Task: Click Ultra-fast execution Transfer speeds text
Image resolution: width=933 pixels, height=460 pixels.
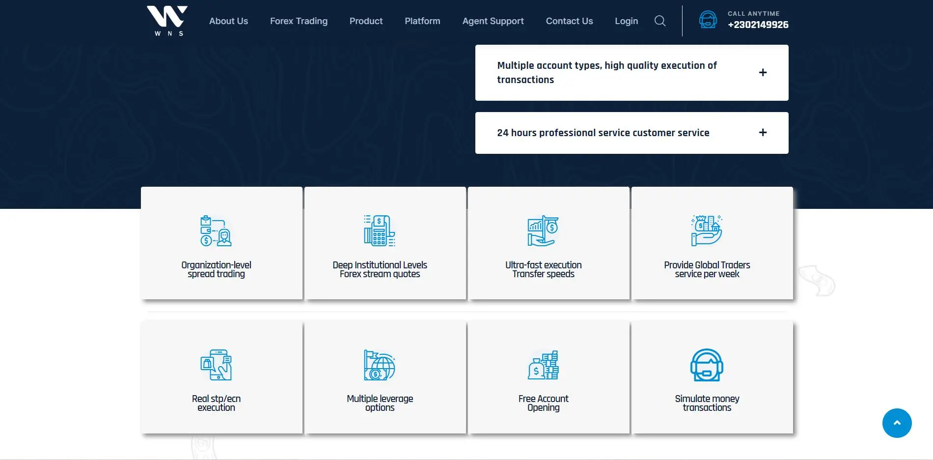Action: click(x=543, y=269)
